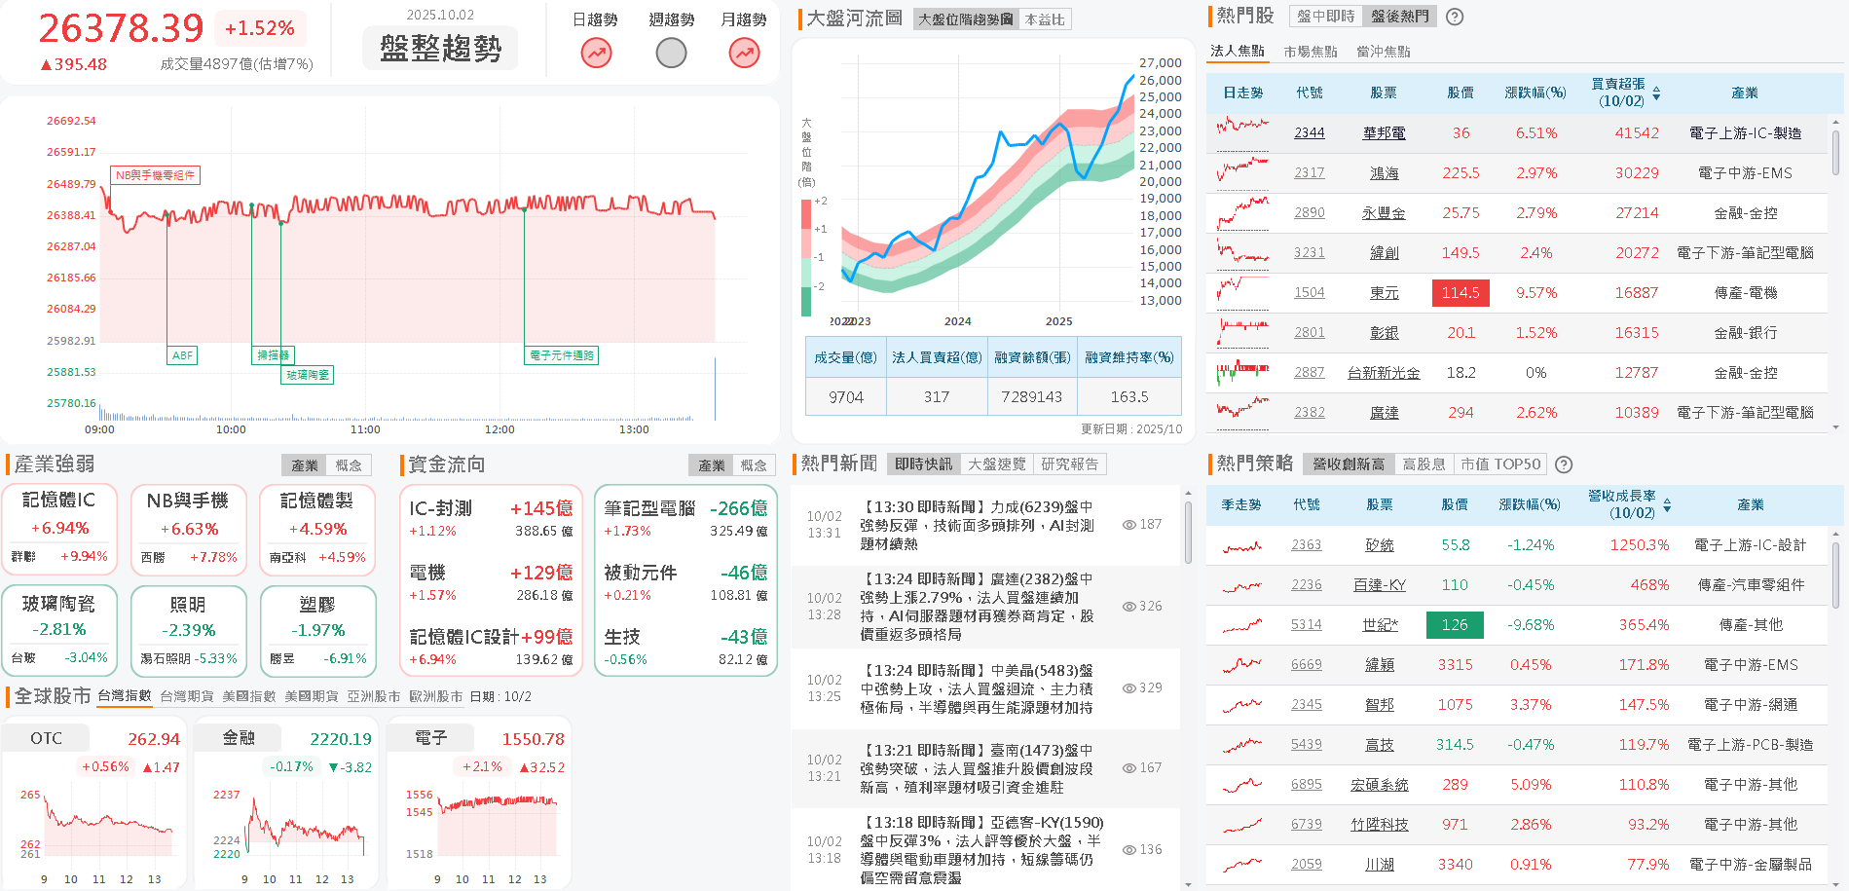
Task: Select the 營收創新高 strategy tab
Action: [1349, 464]
